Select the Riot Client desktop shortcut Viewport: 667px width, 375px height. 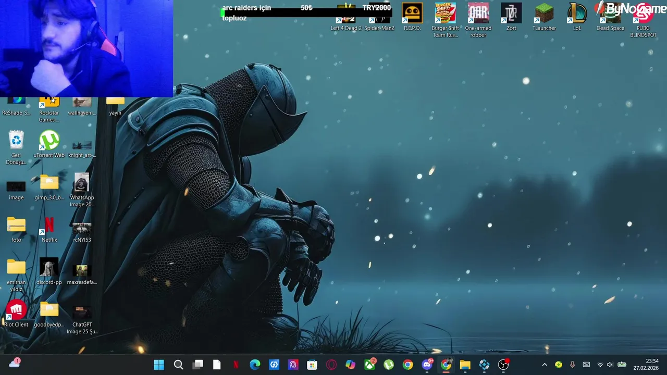[16, 314]
